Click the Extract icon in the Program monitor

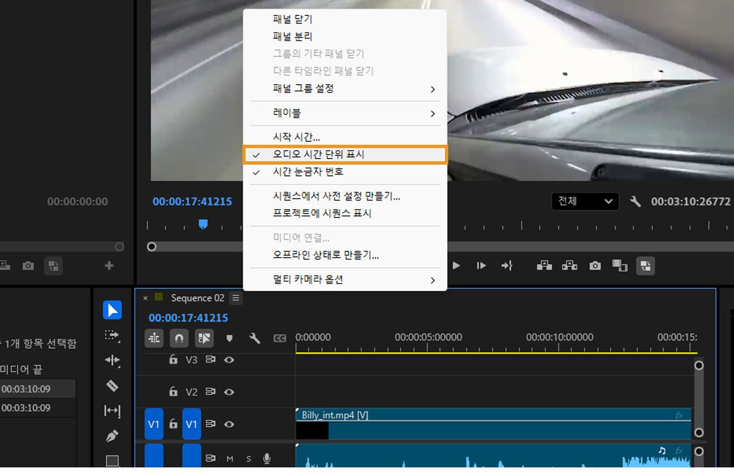tap(569, 266)
